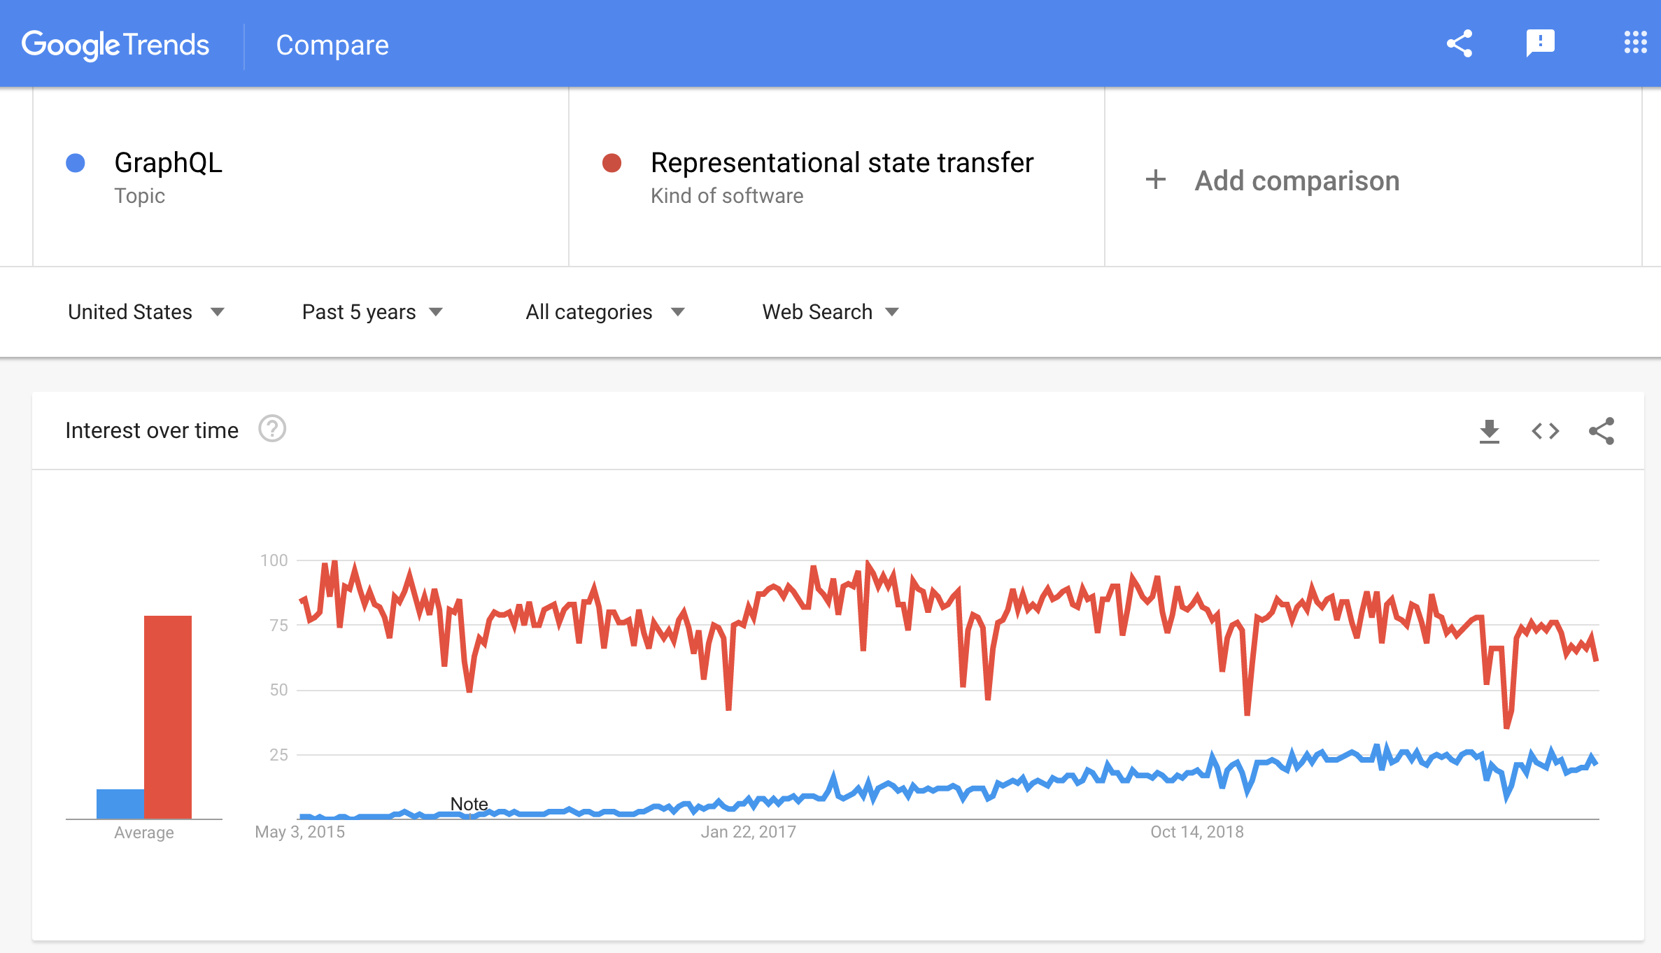Image resolution: width=1661 pixels, height=953 pixels.
Task: Edit the Representational state transfer term
Action: 842,162
